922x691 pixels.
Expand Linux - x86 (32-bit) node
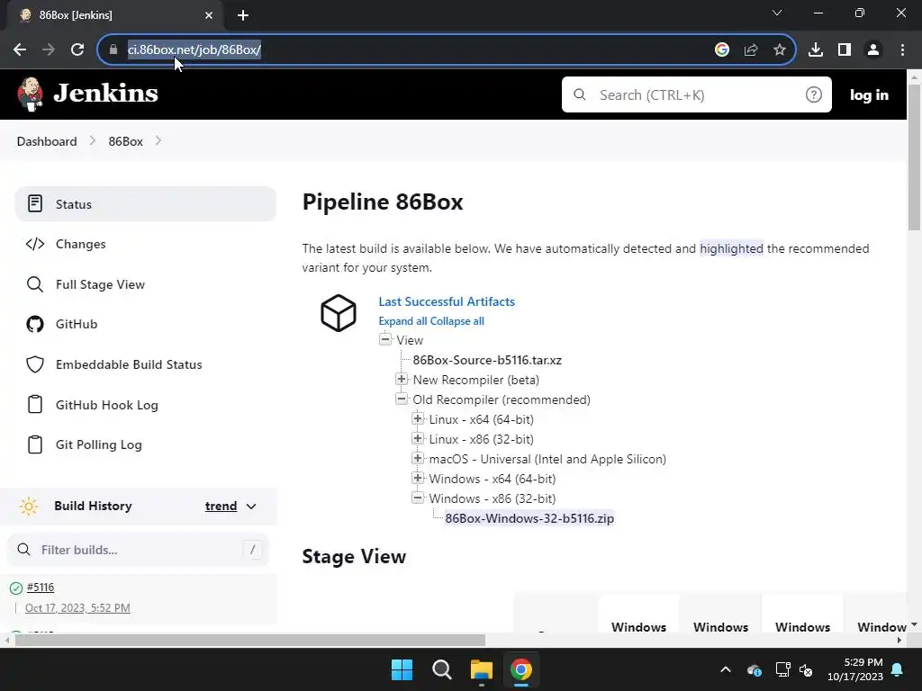418,438
